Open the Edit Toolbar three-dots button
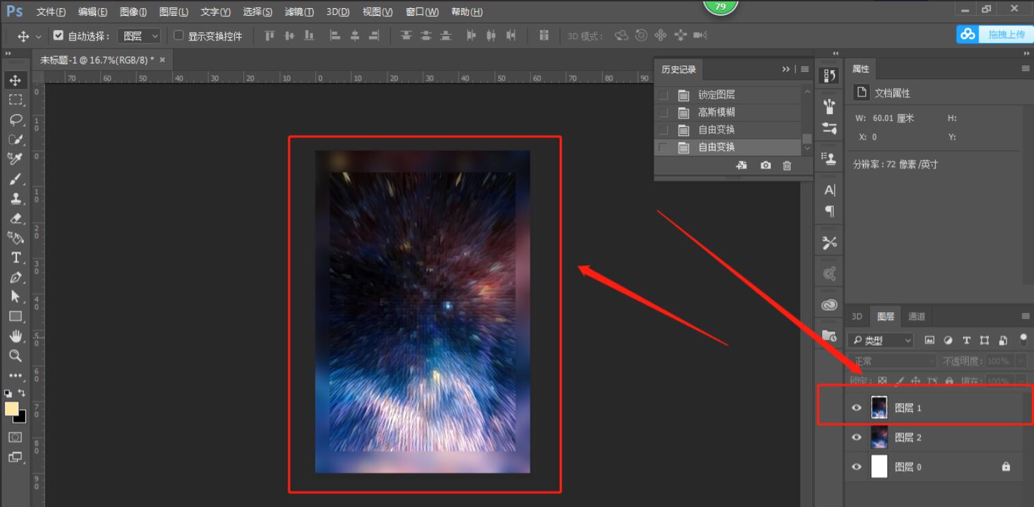This screenshot has height=507, width=1034. (x=16, y=376)
